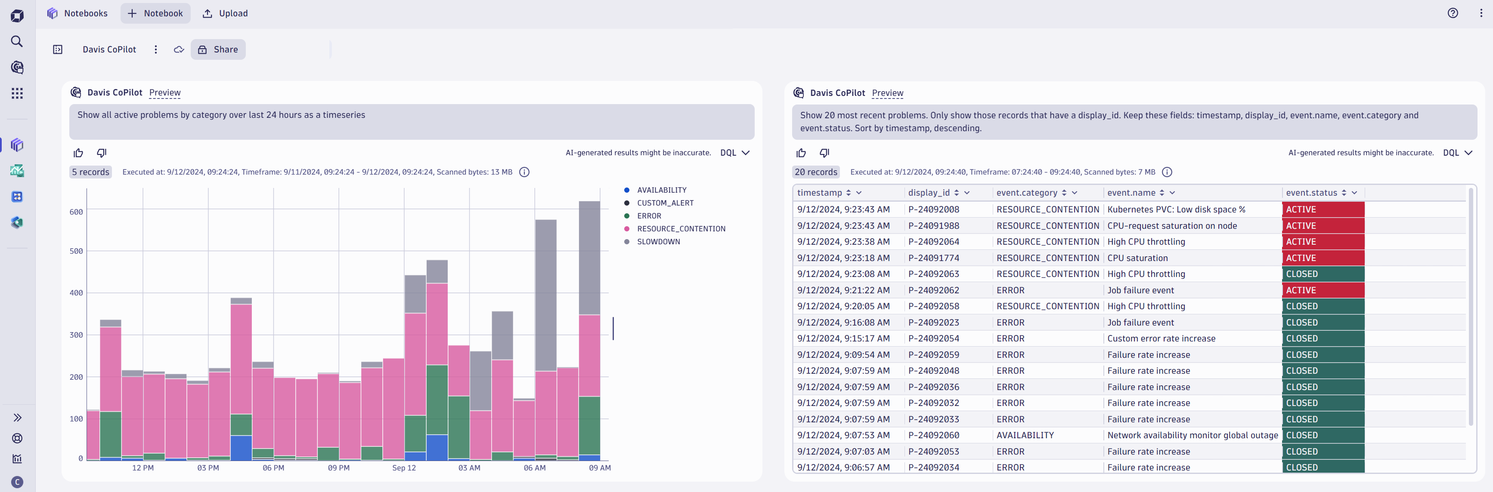This screenshot has width=1493, height=492.
Task: Click the Share button
Action: [x=218, y=50]
